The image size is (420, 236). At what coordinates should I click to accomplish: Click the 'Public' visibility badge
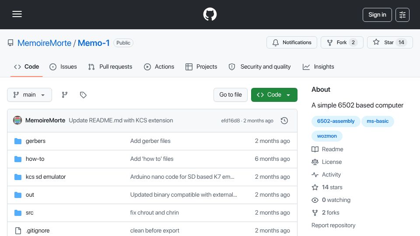coord(123,43)
